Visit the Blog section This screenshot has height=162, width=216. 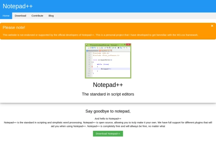[51, 16]
